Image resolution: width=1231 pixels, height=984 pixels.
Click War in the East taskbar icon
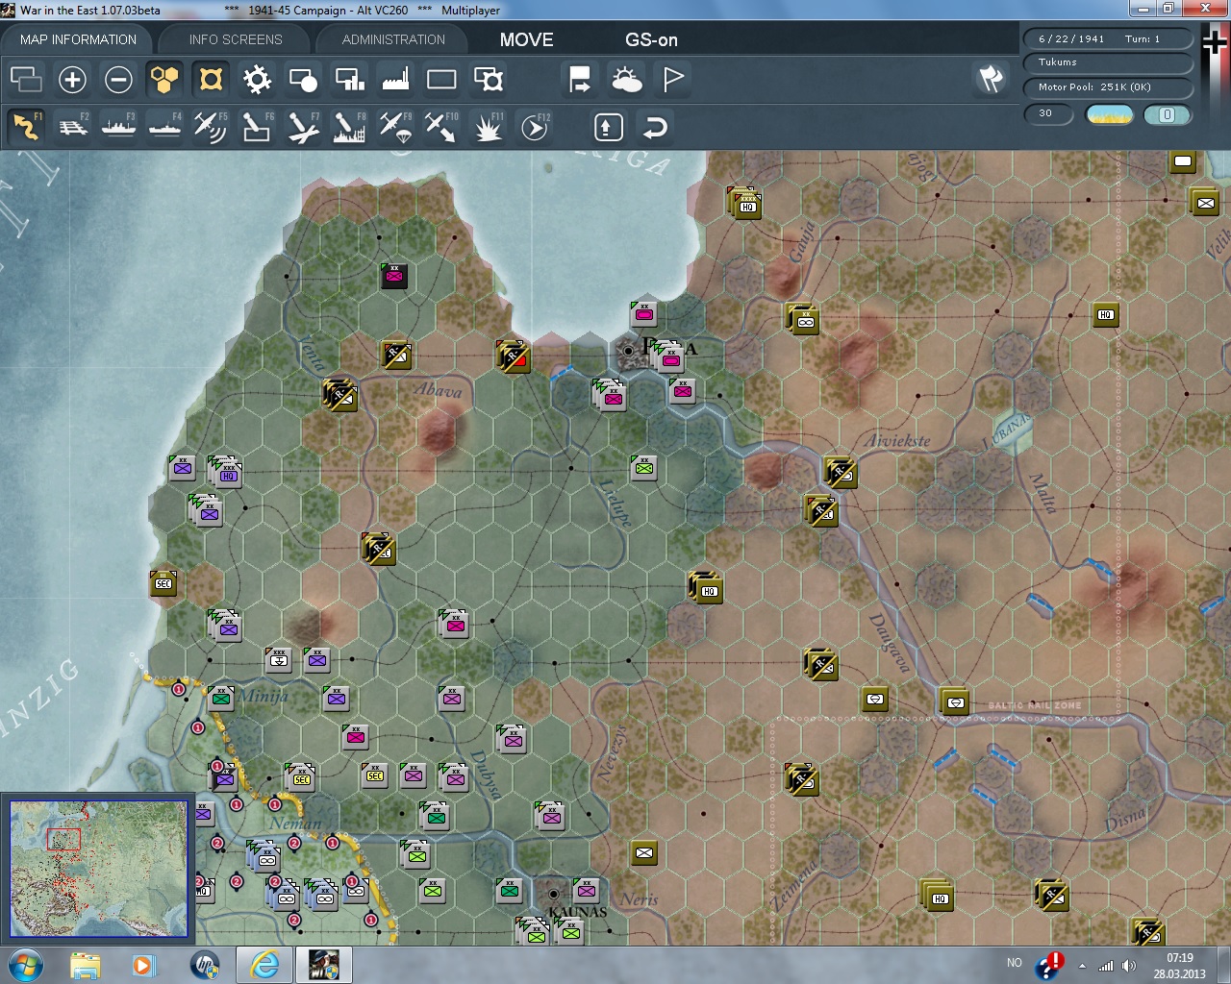[x=323, y=965]
